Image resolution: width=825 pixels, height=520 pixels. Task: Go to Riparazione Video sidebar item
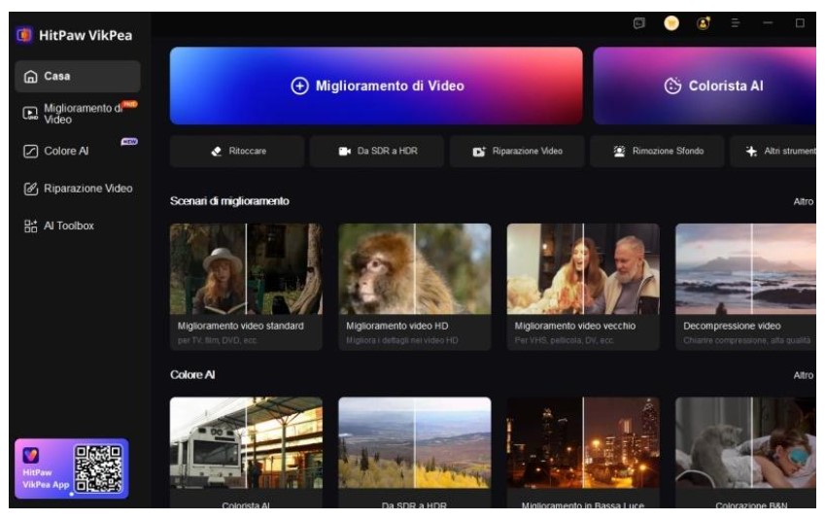(78, 189)
